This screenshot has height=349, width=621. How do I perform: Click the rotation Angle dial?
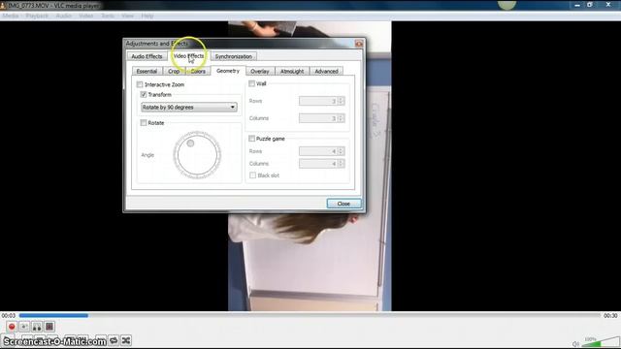click(197, 155)
